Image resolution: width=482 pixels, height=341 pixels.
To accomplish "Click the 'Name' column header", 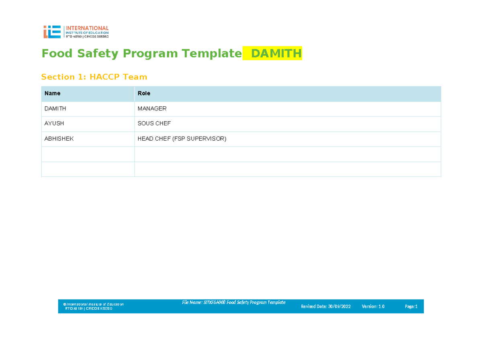I will pyautogui.click(x=88, y=94).
